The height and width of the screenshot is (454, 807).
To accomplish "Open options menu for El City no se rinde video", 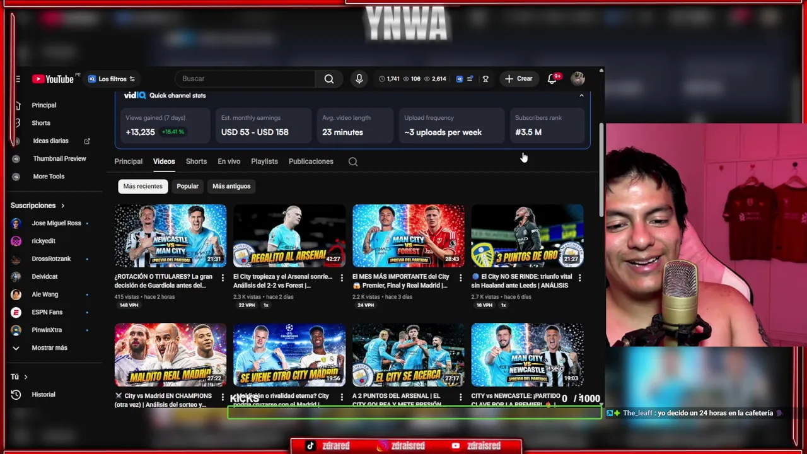I will pos(579,277).
